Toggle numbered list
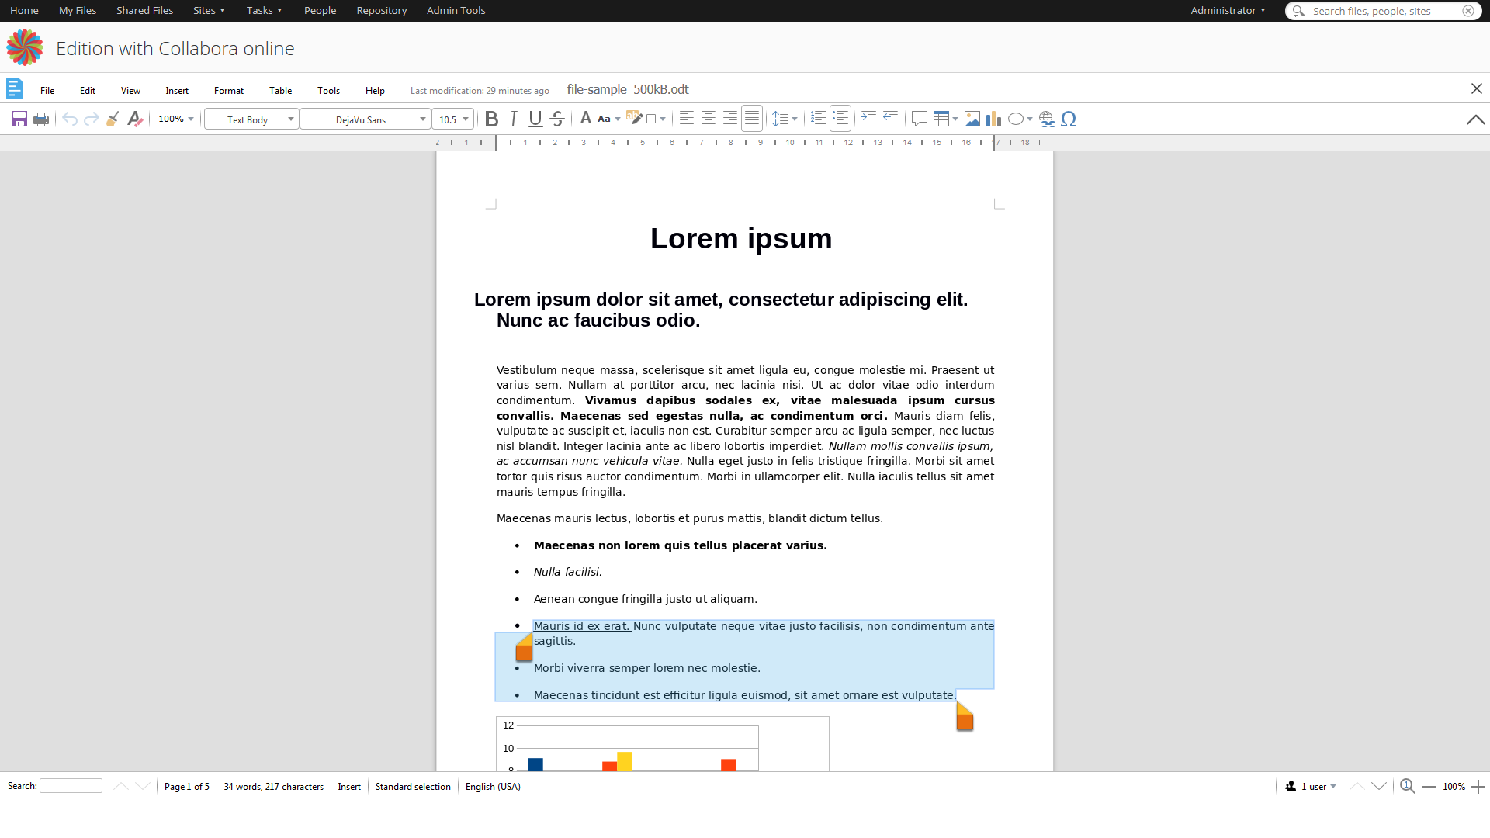 click(818, 119)
